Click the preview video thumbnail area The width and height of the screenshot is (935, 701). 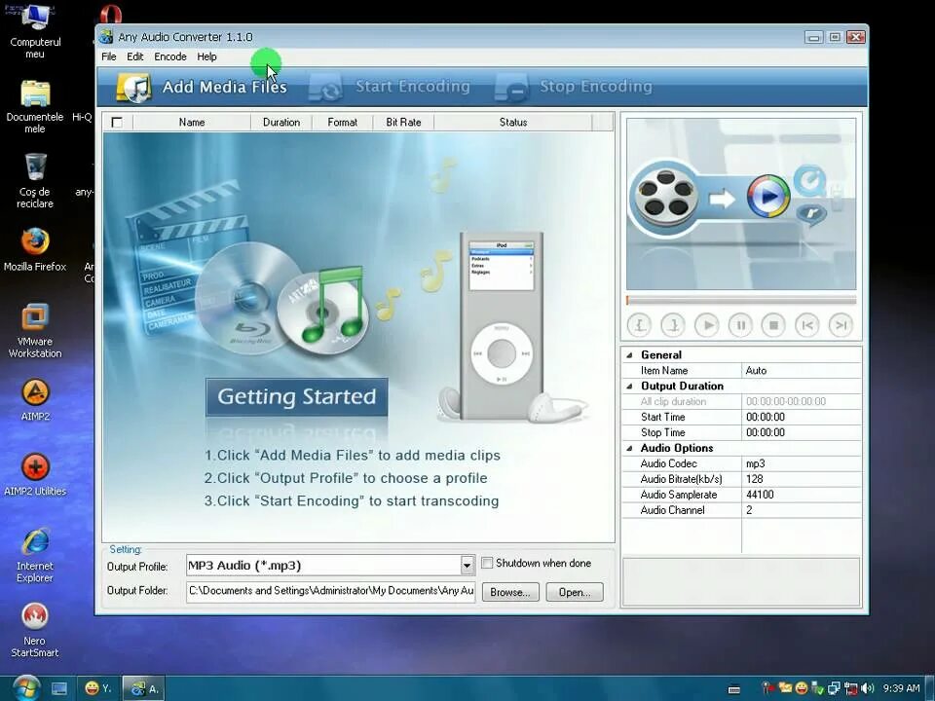click(741, 203)
